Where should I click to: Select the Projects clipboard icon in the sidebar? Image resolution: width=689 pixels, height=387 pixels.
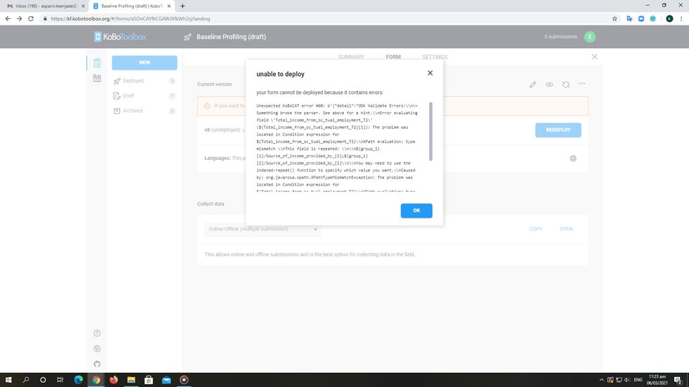(96, 62)
